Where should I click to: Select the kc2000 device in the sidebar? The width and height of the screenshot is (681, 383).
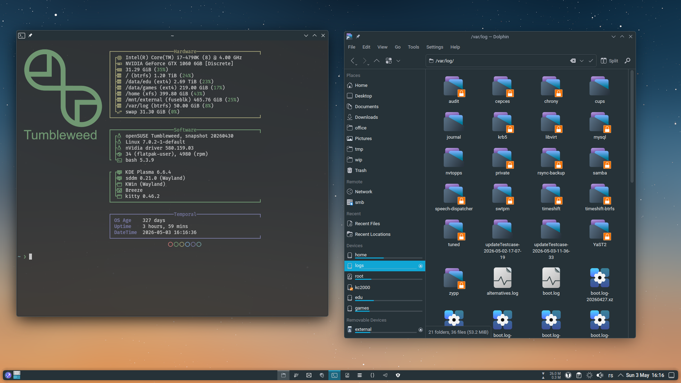[385, 287]
